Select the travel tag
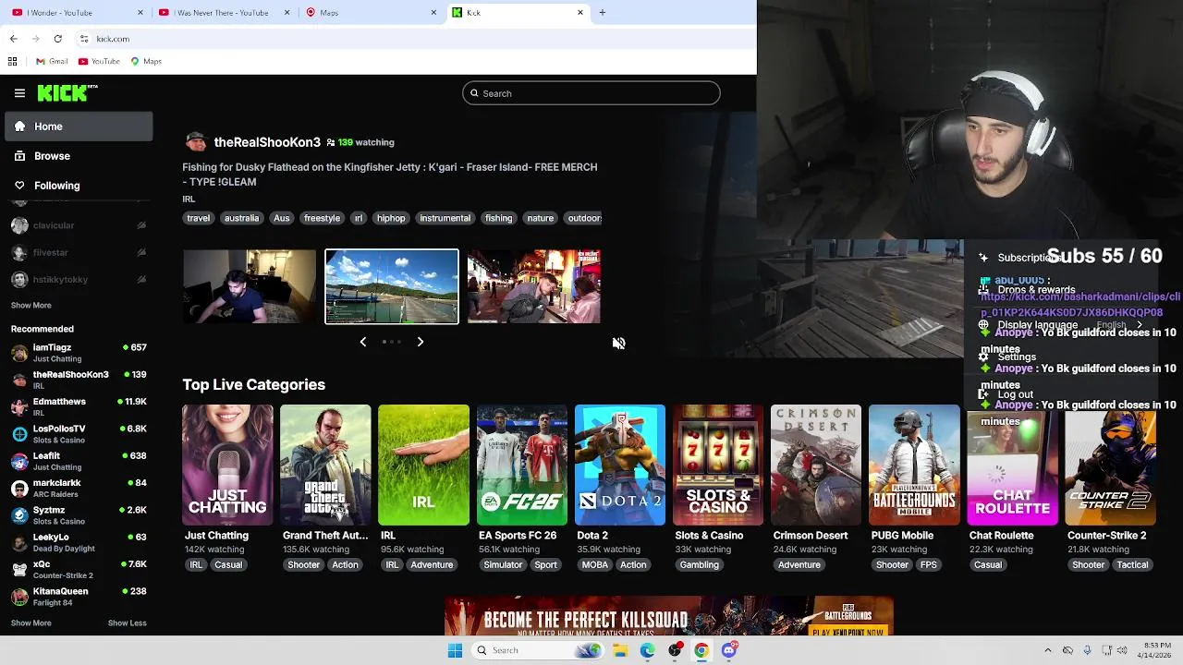Screen dimensions: 1183x665 198,218
